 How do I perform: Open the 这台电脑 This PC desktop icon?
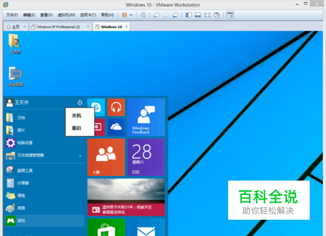(x=15, y=77)
